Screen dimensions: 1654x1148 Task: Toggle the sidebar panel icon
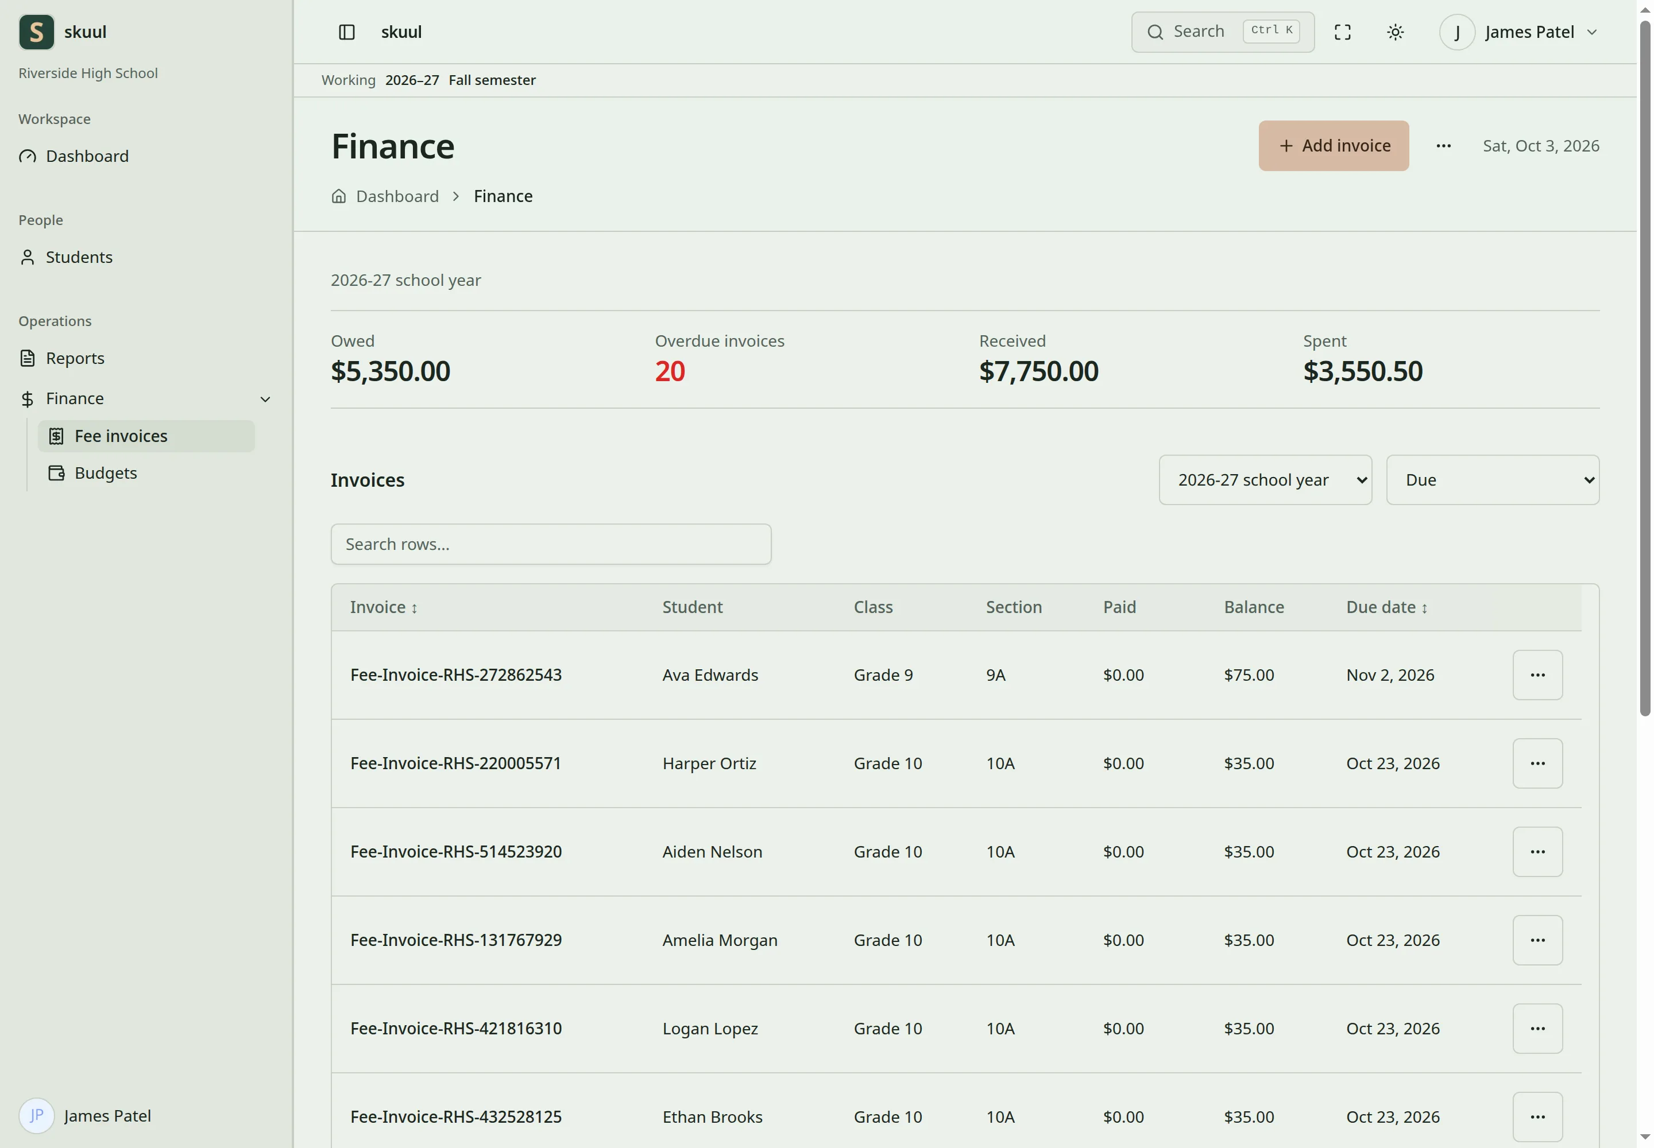346,32
